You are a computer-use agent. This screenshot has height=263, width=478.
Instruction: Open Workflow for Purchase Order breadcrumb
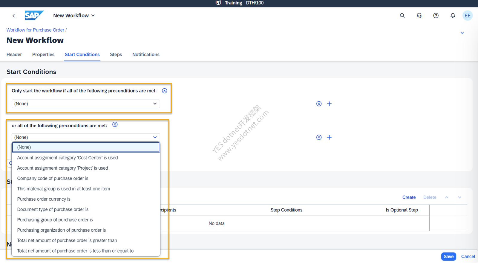pos(35,30)
